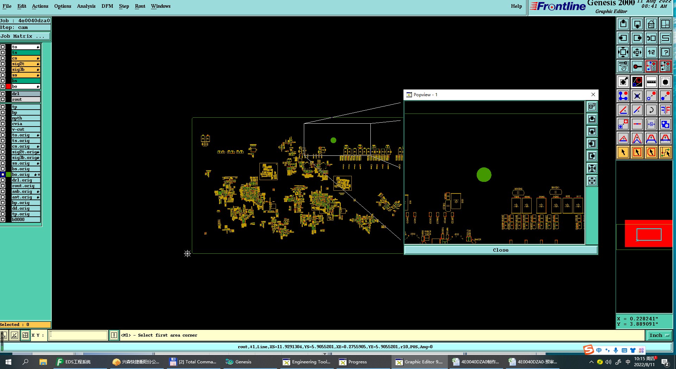Image resolution: width=676 pixels, height=369 pixels.
Task: Click the mirror F icon
Action: point(665,110)
